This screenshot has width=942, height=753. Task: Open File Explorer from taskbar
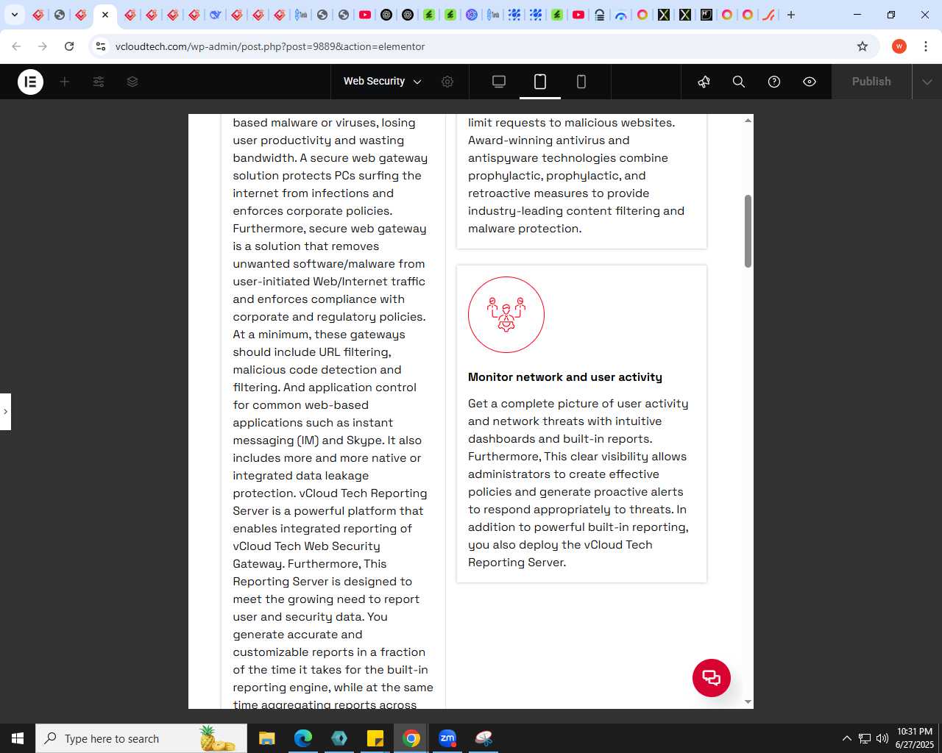click(x=267, y=738)
